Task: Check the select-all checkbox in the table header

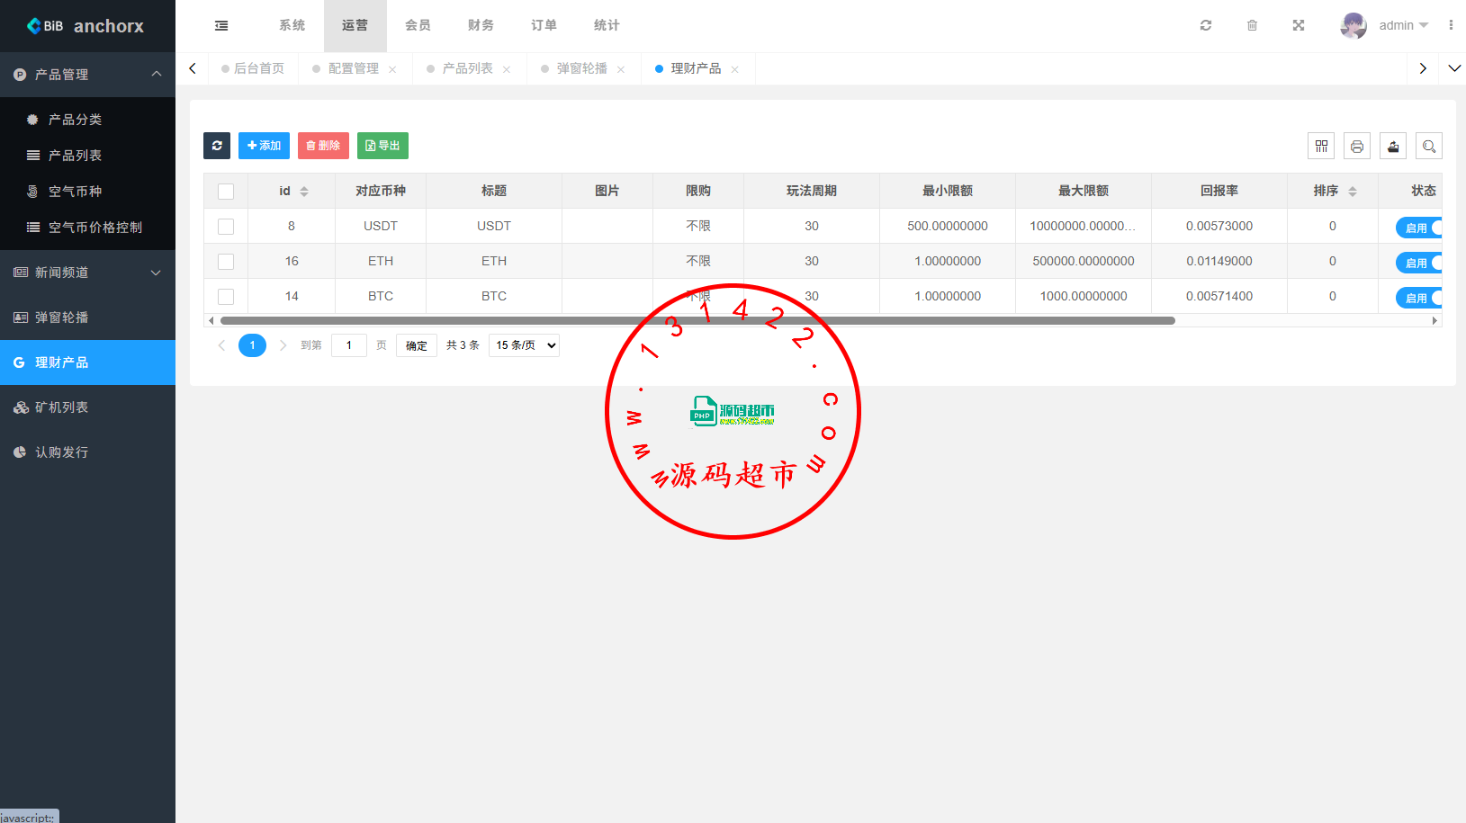Action: coord(226,190)
